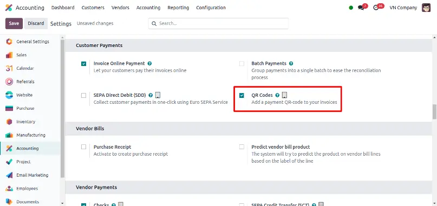Expand the Reporting menu

click(x=178, y=8)
